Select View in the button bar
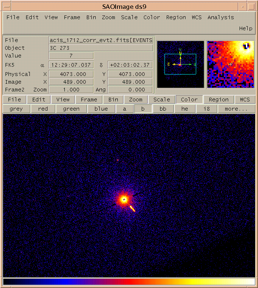258x288 pixels. 63,100
